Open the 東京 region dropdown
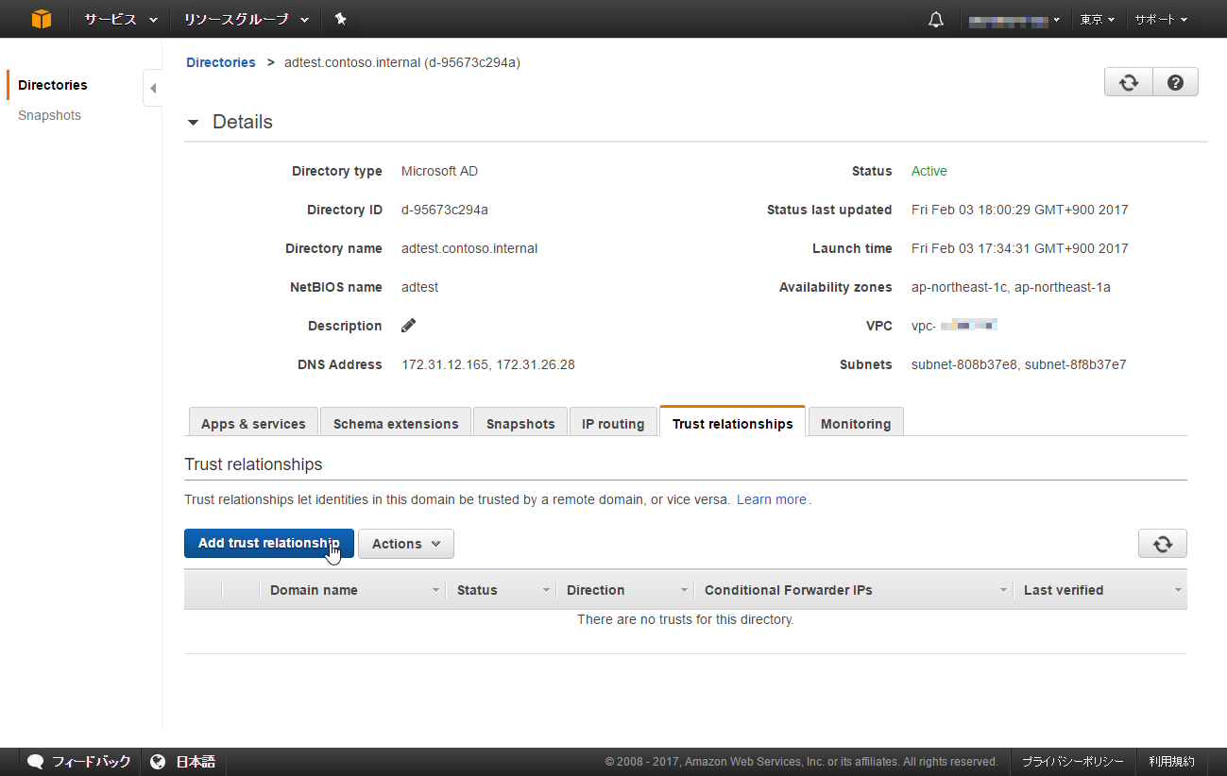 coord(1098,19)
